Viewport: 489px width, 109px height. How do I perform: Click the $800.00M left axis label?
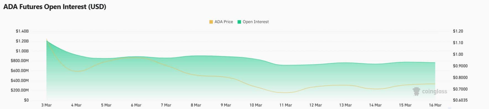[20, 61]
